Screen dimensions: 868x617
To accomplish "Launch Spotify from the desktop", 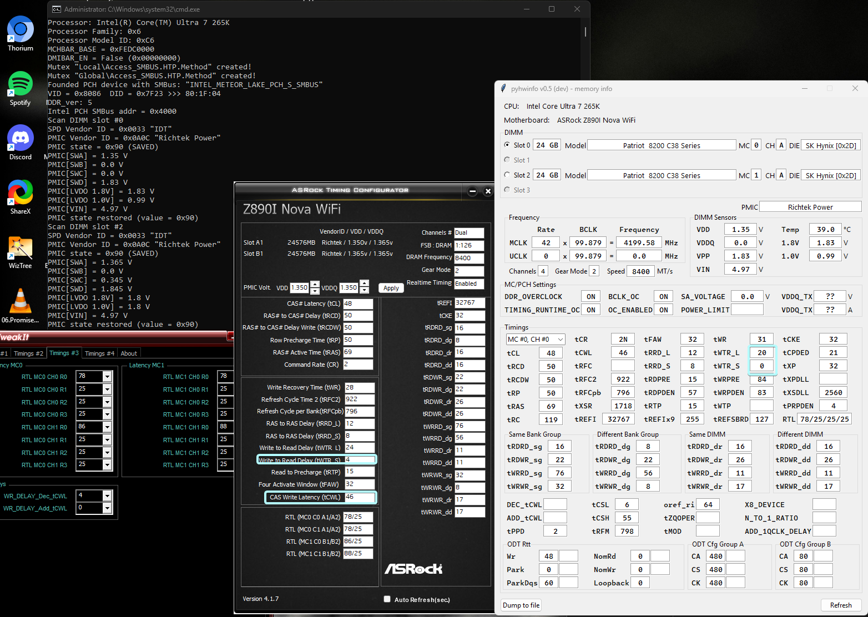I will click(x=21, y=88).
